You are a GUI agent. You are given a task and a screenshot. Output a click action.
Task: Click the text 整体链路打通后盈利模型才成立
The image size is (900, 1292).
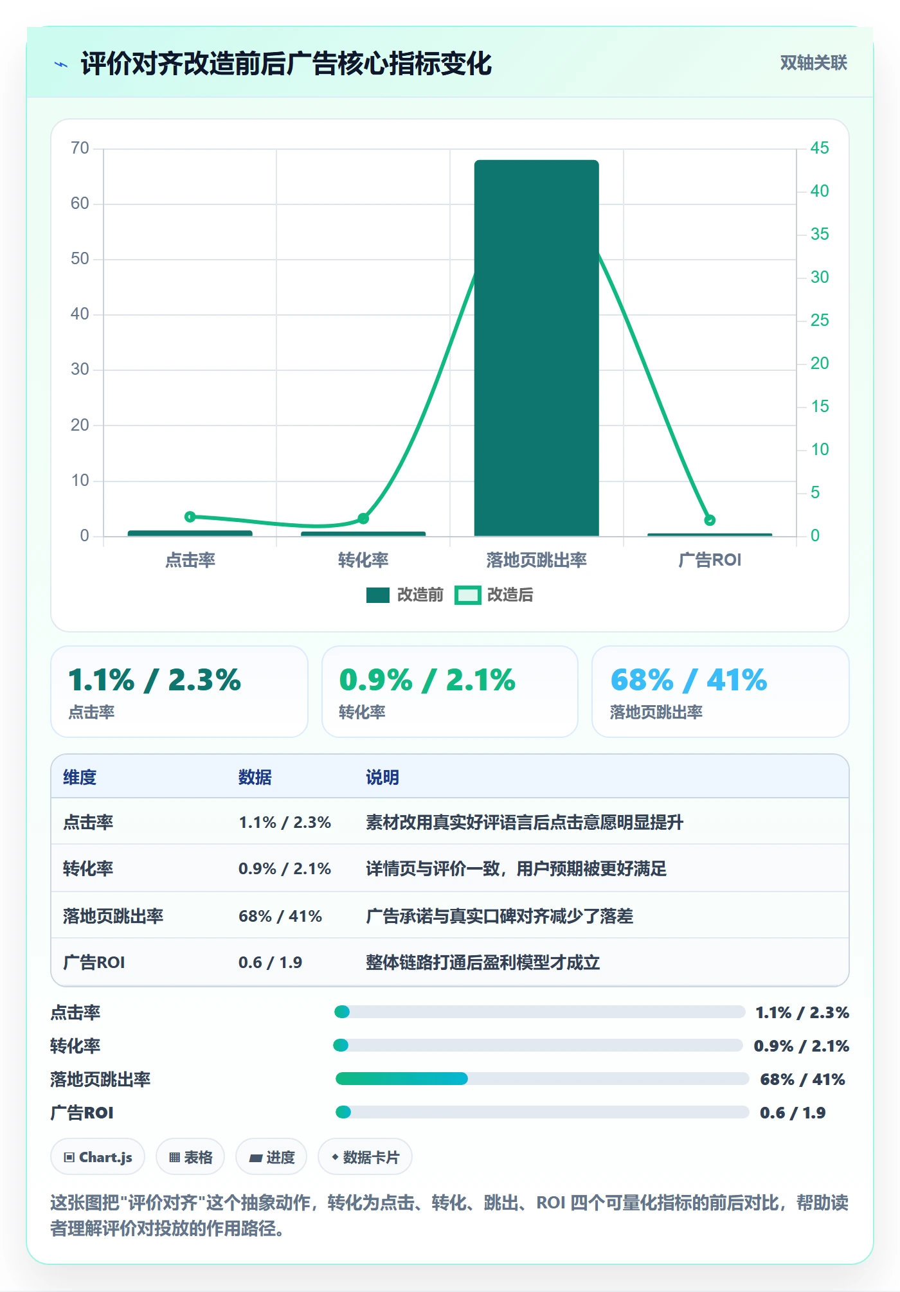[x=483, y=962]
